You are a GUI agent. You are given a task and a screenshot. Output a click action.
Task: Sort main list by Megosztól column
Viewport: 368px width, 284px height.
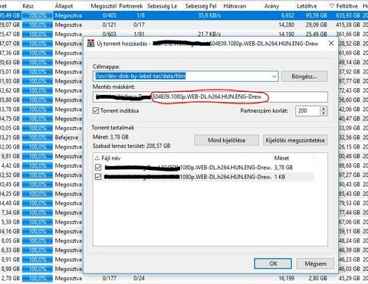[103, 5]
